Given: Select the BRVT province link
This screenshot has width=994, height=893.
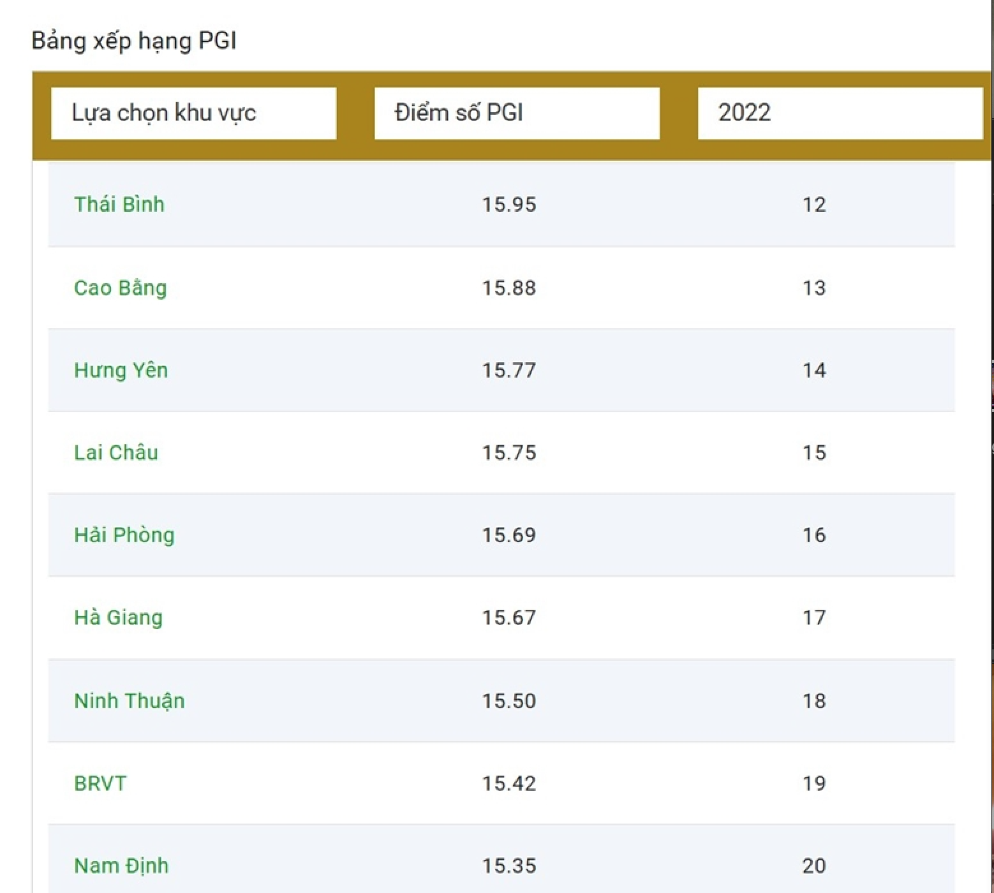Looking at the screenshot, I should pos(101,783).
